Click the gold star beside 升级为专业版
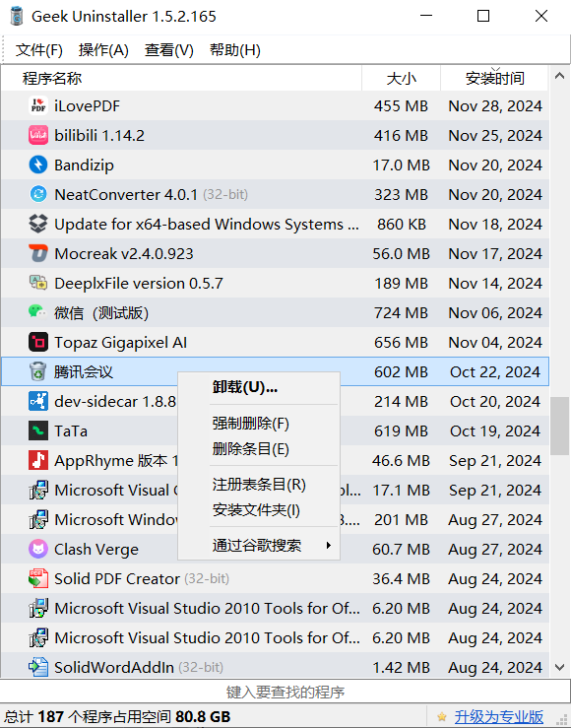This screenshot has width=571, height=728. pyautogui.click(x=442, y=716)
